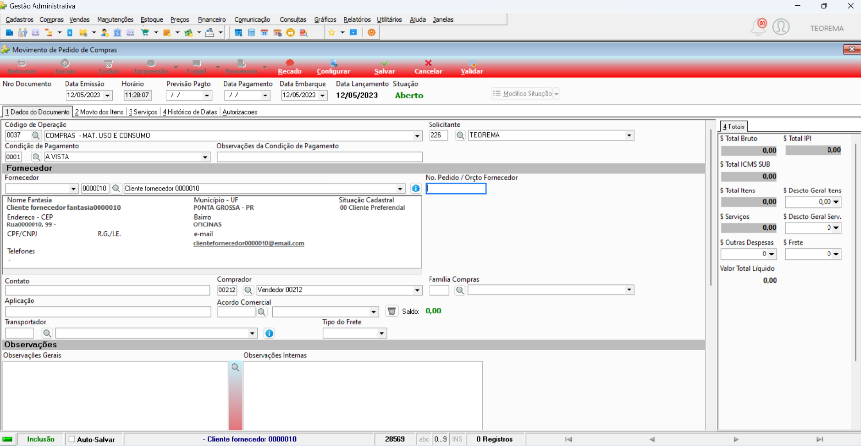Click the magnifier next to Solicitante code 226
Screen dimensions: 861x446
[x=460, y=135]
